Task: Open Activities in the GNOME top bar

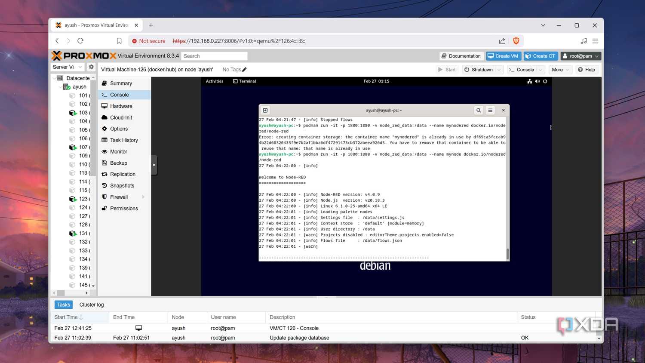Action: pyautogui.click(x=215, y=81)
